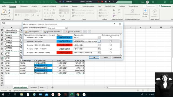Click red format preview of =$E34=МИН rule

[x=65, y=45]
